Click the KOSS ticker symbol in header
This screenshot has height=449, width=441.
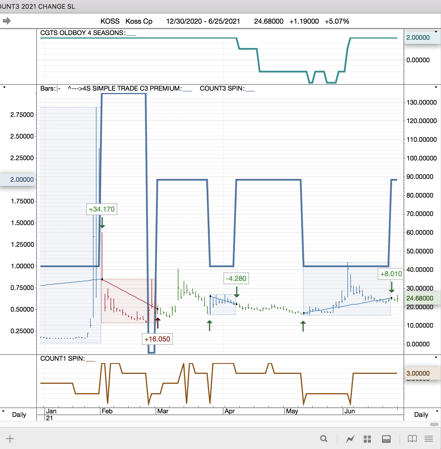point(110,21)
